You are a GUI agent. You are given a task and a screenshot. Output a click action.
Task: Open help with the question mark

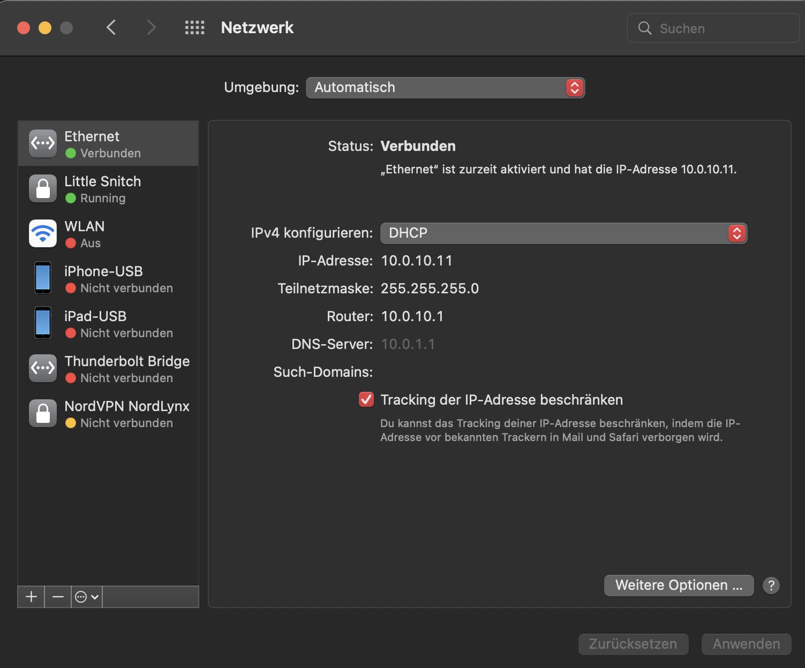771,586
